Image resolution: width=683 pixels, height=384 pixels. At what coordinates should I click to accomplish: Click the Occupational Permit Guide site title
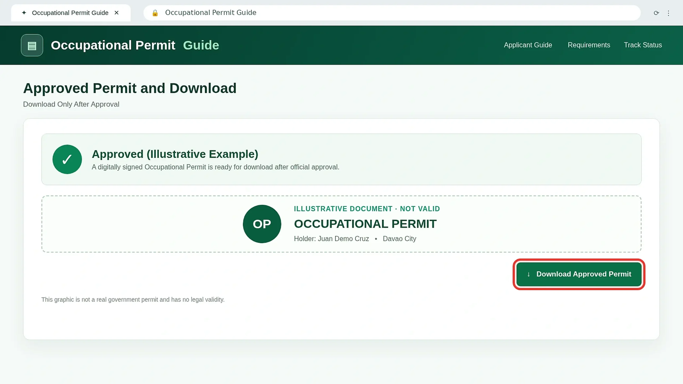135,45
